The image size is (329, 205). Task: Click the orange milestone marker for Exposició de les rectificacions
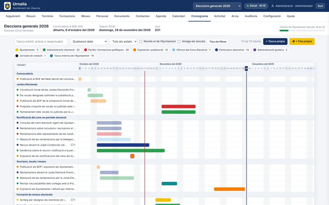coord(132,156)
